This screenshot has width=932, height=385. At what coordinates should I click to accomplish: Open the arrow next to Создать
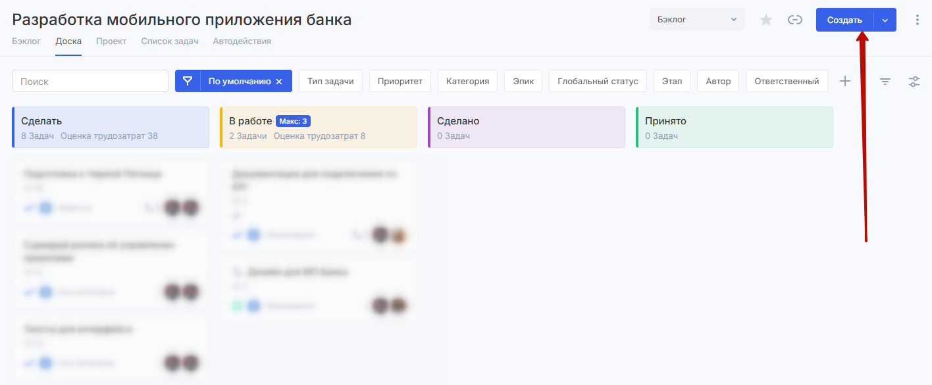coord(885,20)
